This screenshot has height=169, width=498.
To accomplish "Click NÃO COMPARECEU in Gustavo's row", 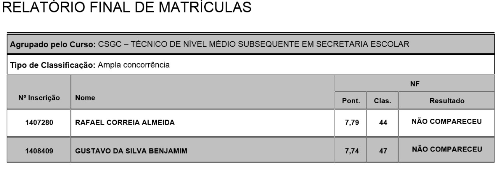I will pyautogui.click(x=446, y=148).
